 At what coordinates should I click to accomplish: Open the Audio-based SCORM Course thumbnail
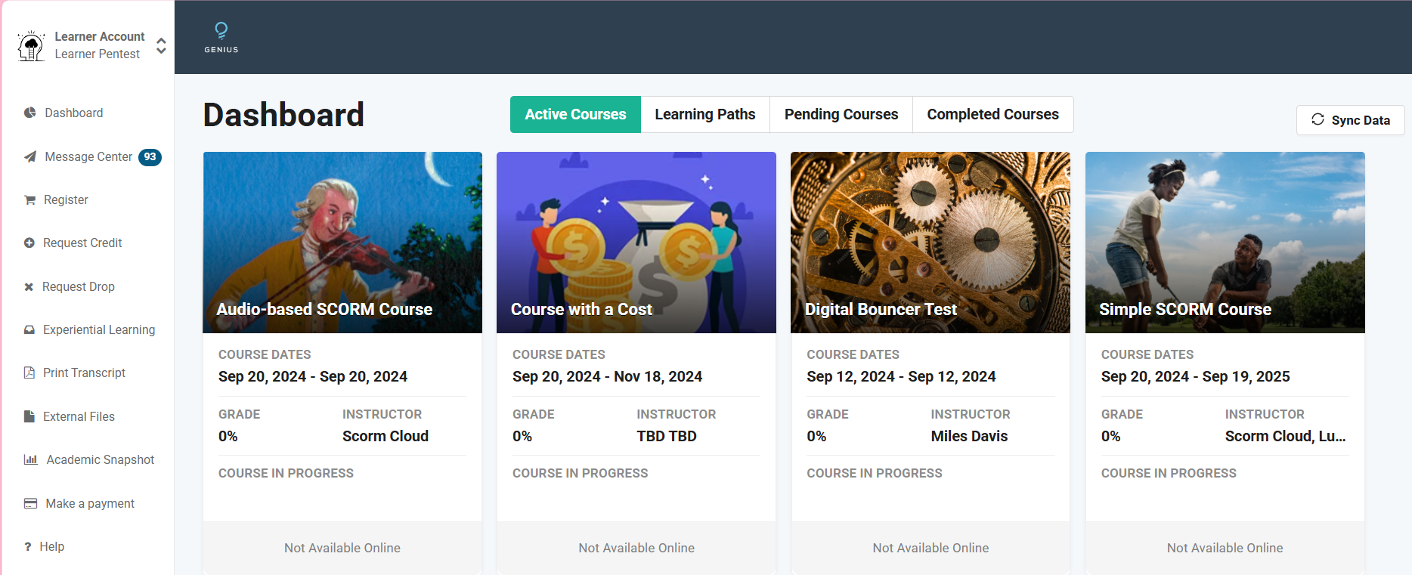coord(342,242)
